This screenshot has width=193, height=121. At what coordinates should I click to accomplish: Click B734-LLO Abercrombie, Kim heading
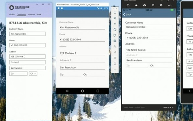pyautogui.click(x=28, y=23)
